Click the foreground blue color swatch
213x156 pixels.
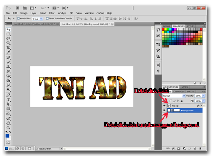coord(7,136)
